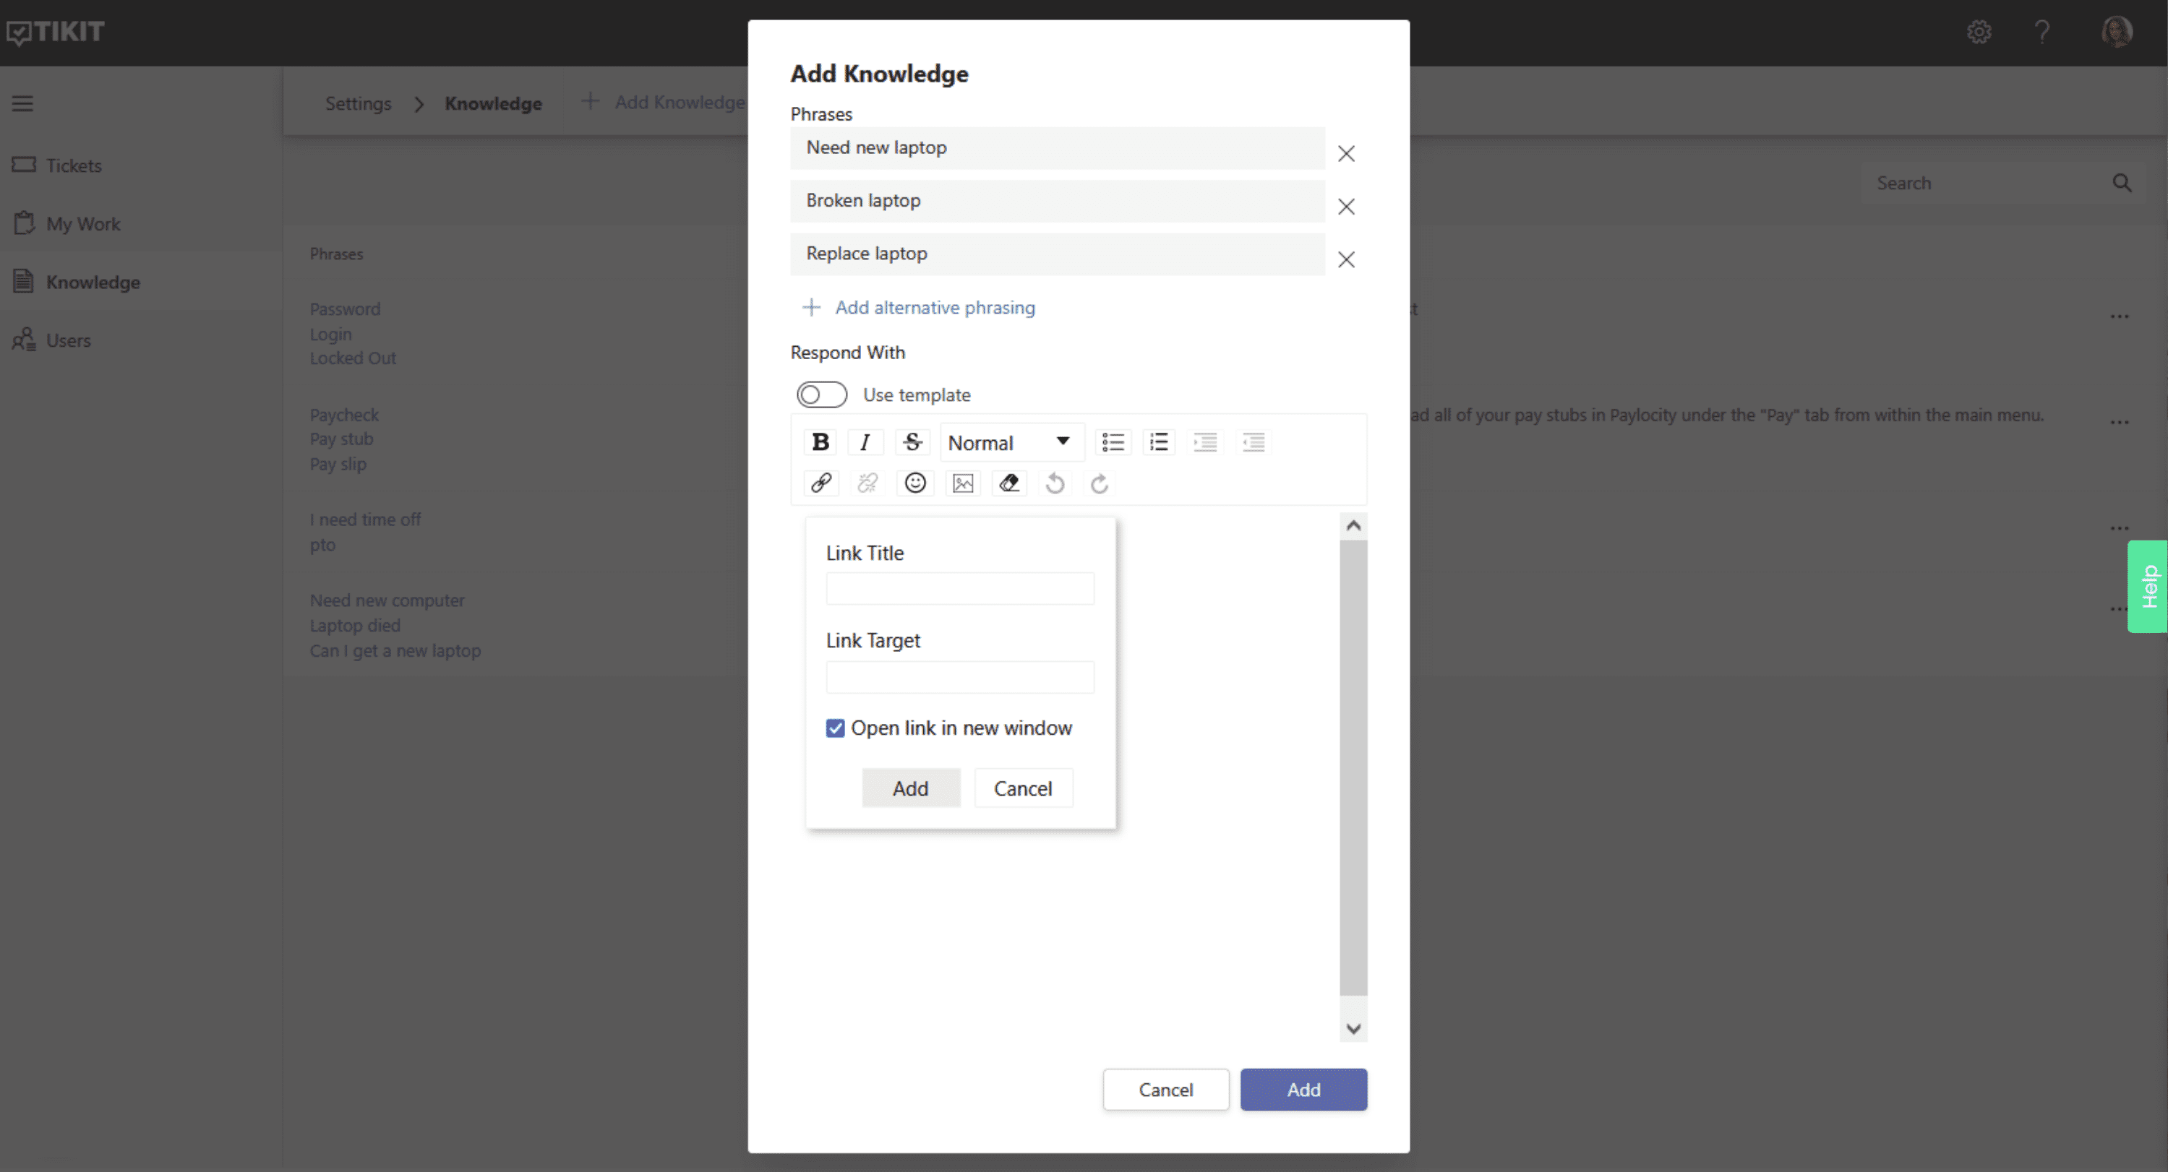Click the indent icon
This screenshot has width=2168, height=1172.
pos(1205,441)
